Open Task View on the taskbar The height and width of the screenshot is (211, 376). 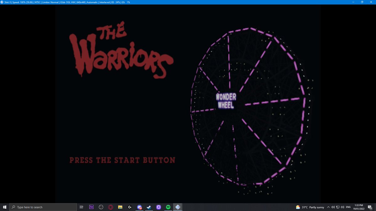click(x=81, y=207)
